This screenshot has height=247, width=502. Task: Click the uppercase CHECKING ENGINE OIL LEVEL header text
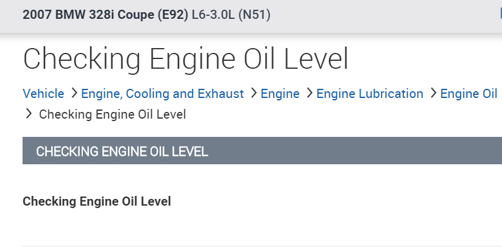(122, 151)
